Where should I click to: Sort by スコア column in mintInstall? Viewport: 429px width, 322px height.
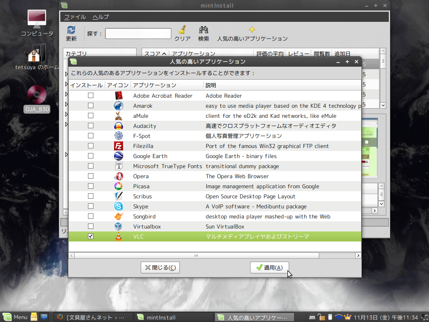[155, 53]
